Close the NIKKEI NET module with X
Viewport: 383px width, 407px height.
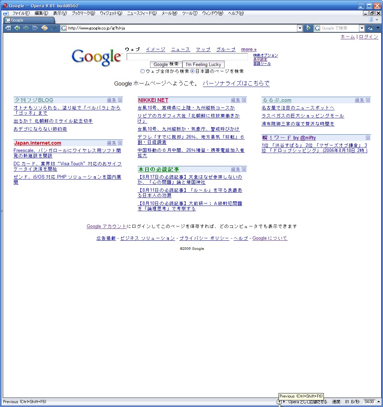click(244, 100)
